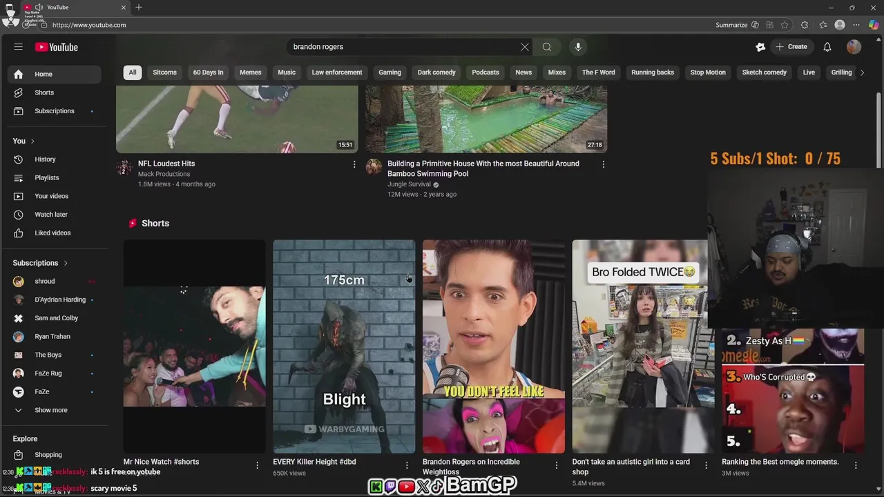
Task: Select the All filter chip
Action: (x=133, y=72)
